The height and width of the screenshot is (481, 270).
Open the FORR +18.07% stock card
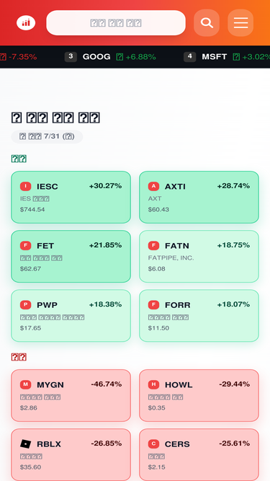pos(199,316)
